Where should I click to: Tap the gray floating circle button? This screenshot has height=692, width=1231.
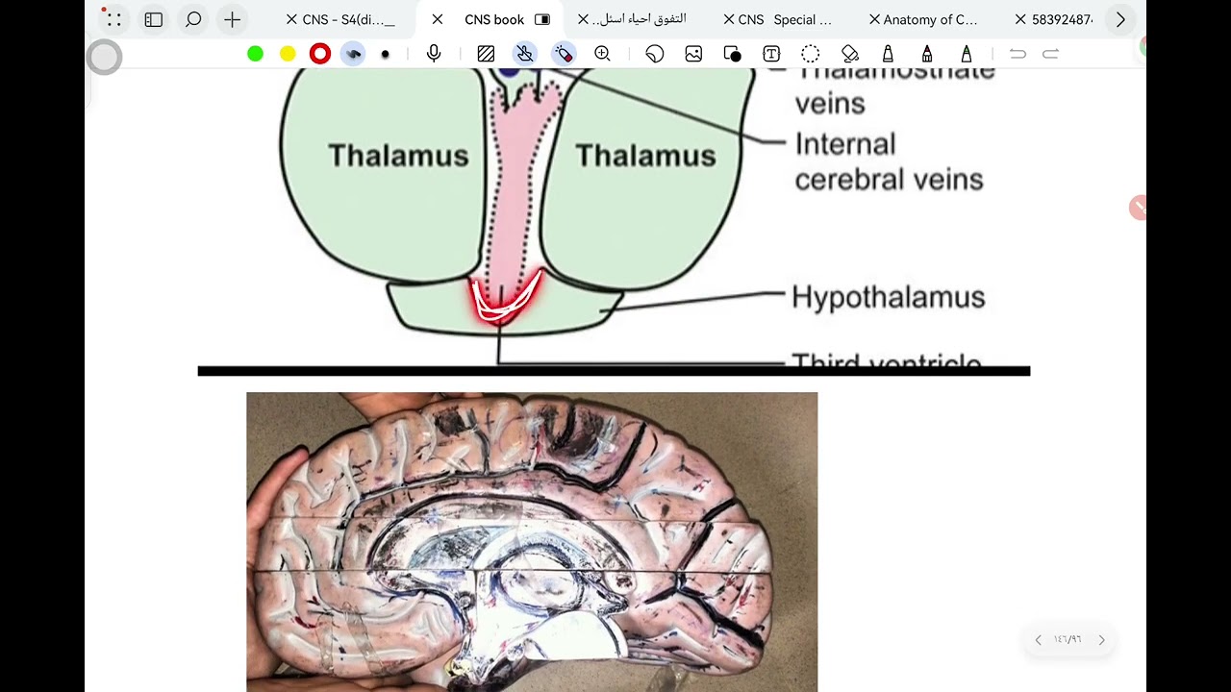pyautogui.click(x=104, y=58)
